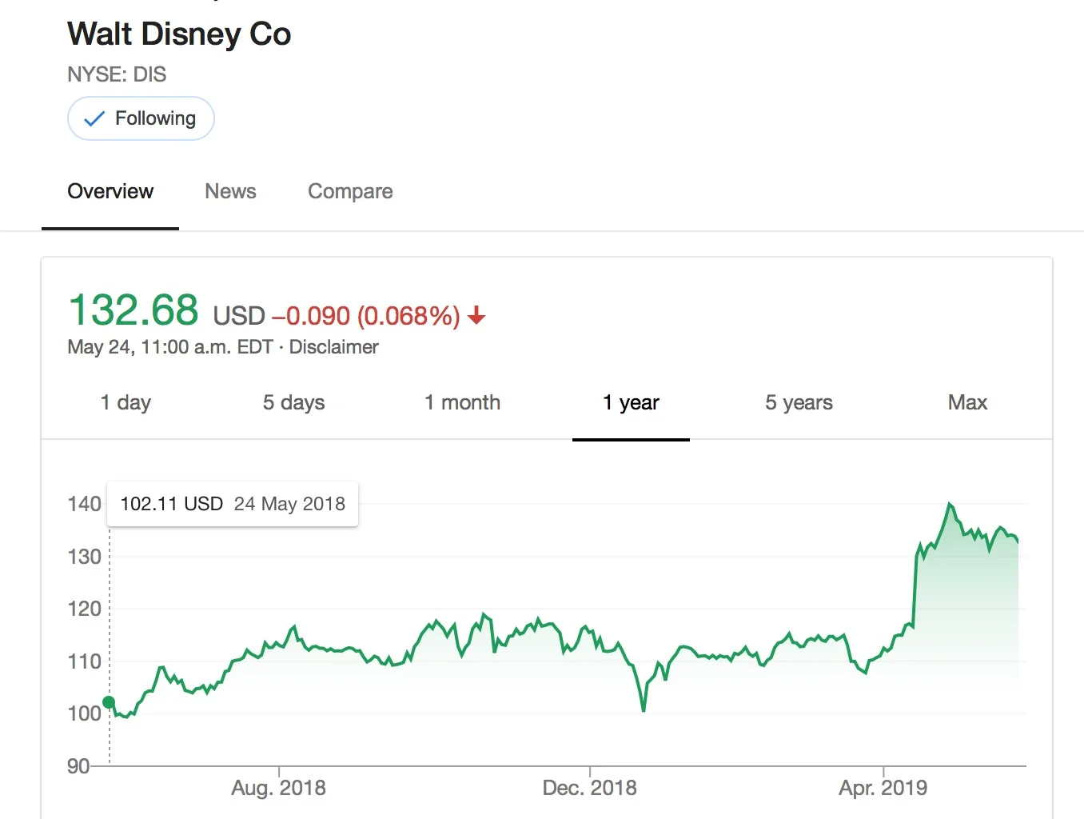Open the Overview tab
1084x819 pixels.
pos(110,191)
